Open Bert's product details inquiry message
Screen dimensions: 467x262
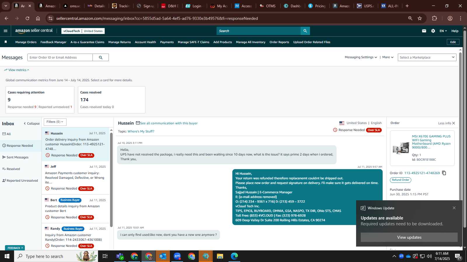click(x=76, y=208)
